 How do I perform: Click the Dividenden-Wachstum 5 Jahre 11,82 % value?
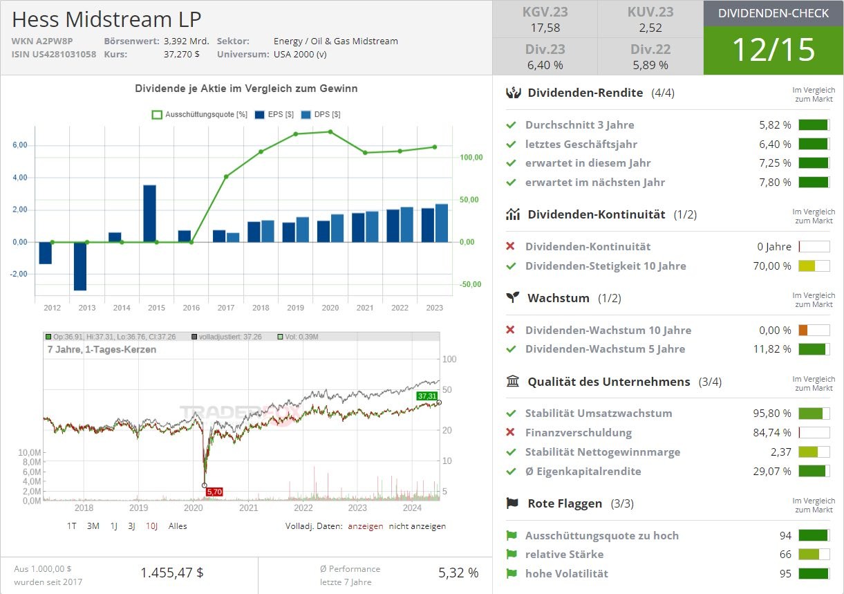click(x=772, y=349)
